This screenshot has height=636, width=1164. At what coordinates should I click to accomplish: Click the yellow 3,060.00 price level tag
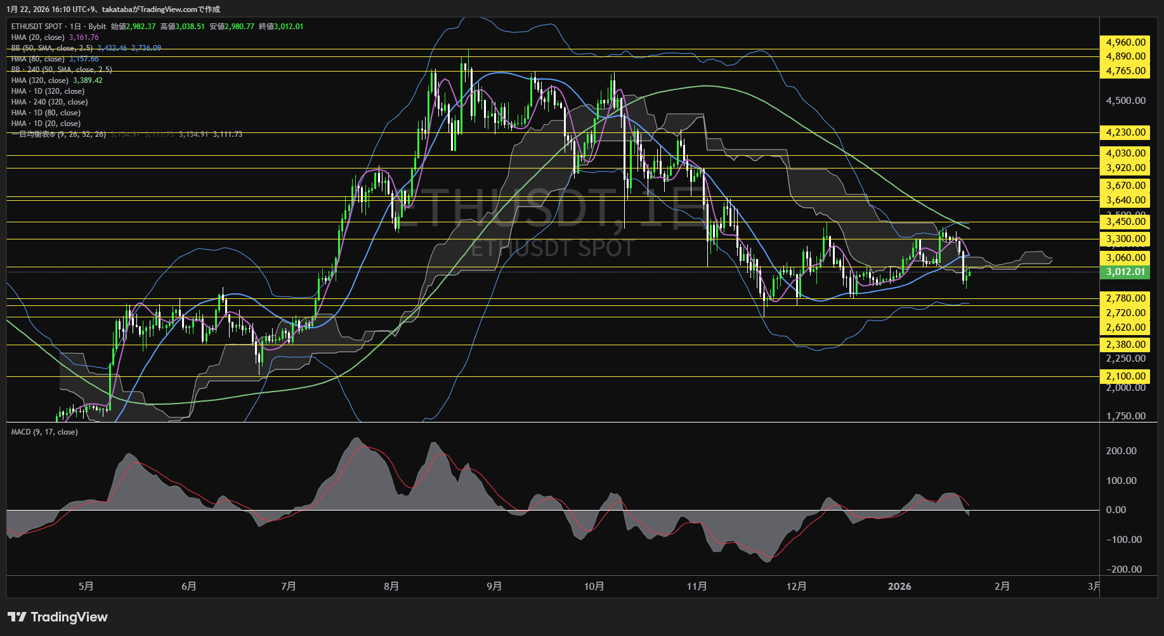[1125, 258]
